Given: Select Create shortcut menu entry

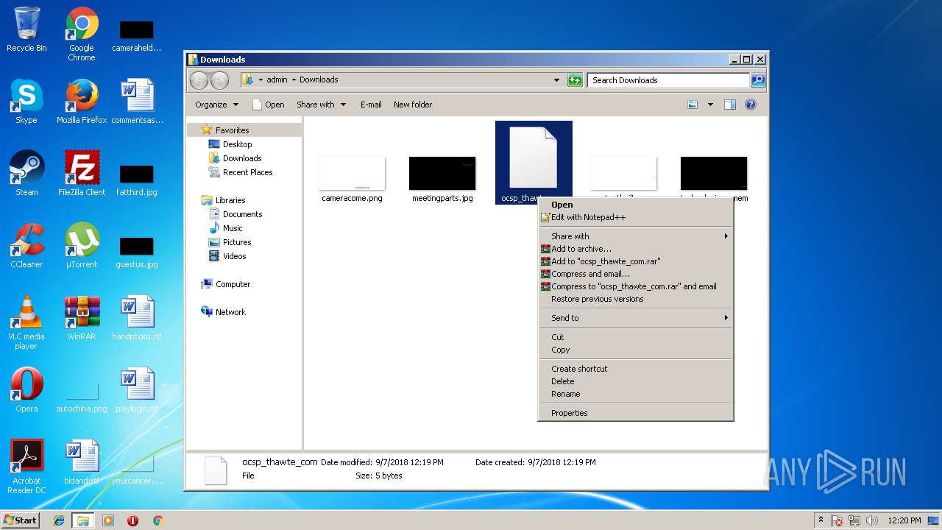Looking at the screenshot, I should coord(636,369).
